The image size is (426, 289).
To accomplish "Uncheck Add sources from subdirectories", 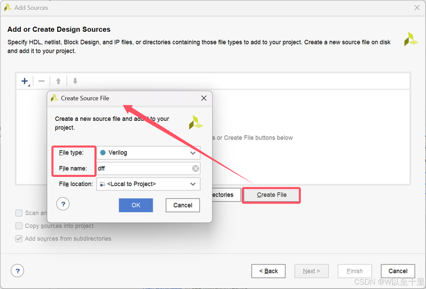I will [x=19, y=239].
